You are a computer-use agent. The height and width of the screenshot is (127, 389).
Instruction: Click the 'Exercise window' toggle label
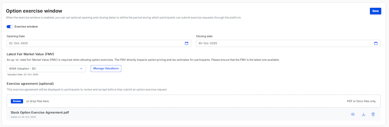click(26, 27)
